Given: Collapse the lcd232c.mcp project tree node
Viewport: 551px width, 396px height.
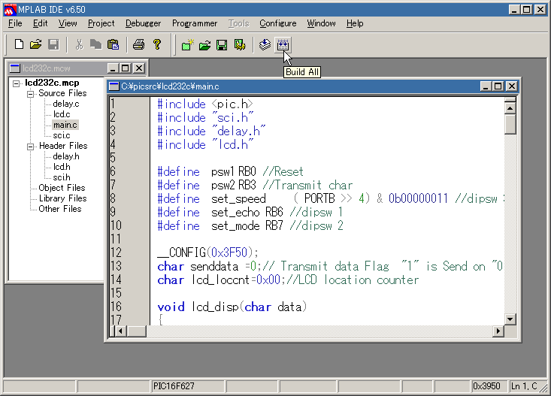Looking at the screenshot, I should click(17, 83).
